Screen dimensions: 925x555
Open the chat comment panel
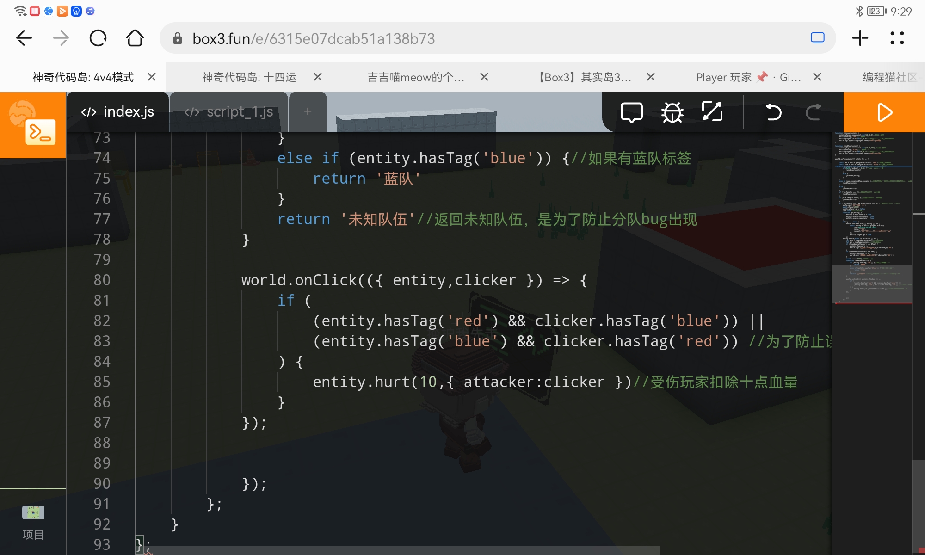(x=632, y=112)
